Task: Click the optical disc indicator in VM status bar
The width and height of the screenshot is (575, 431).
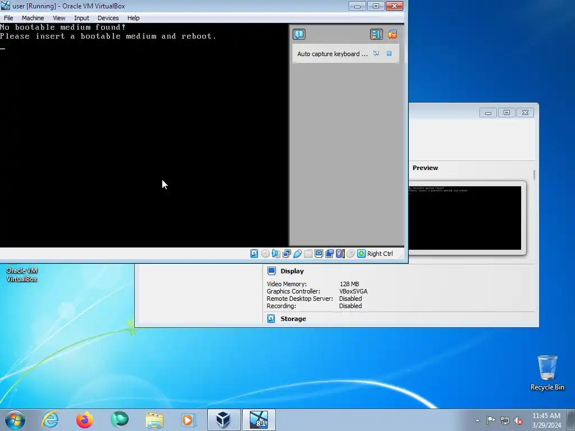Action: click(265, 254)
